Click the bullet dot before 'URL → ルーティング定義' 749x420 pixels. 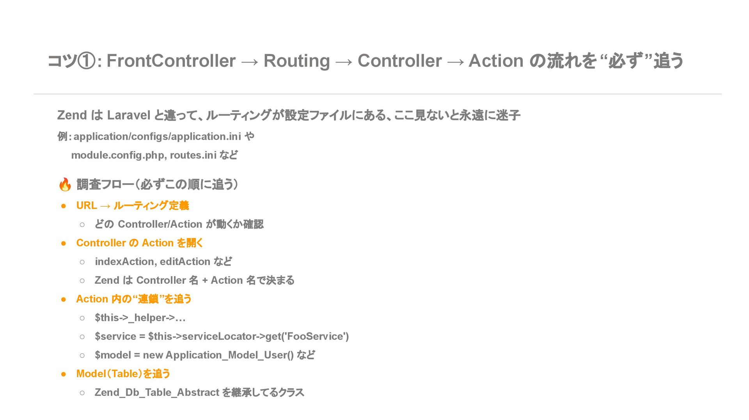click(64, 206)
